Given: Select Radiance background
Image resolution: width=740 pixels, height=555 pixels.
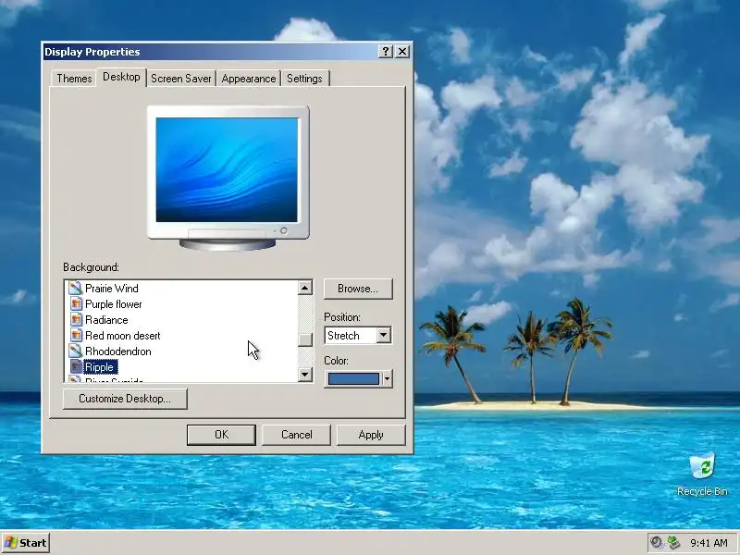Looking at the screenshot, I should pos(106,320).
